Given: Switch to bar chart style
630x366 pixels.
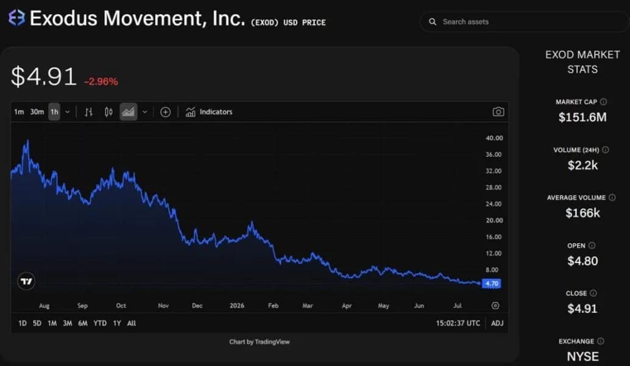Looking at the screenshot, I should pos(89,112).
